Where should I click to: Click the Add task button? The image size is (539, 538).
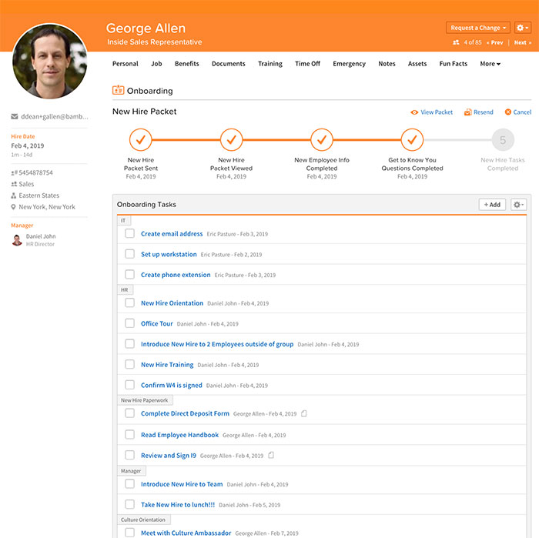[492, 205]
